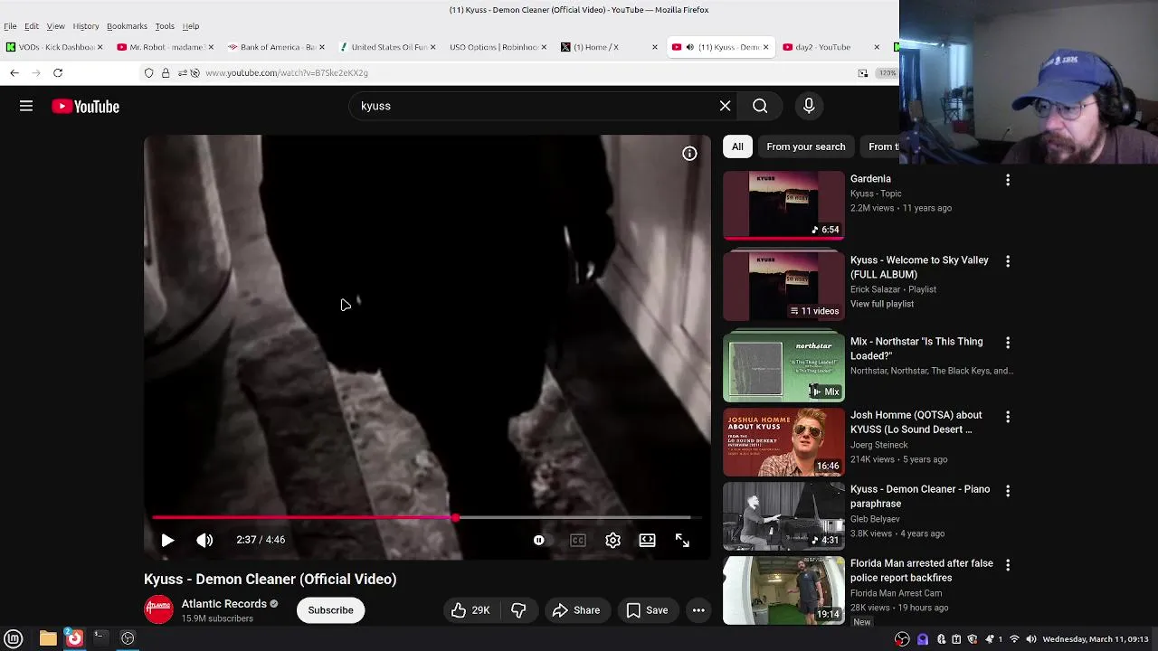Screen dimensions: 1158x651
Task: Start voice search with the microphone
Action: [809, 106]
